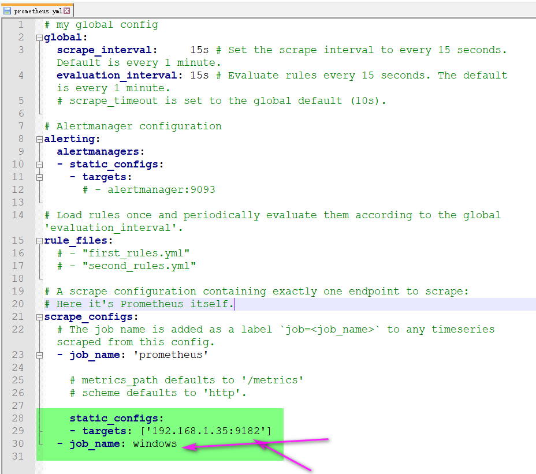Click the '# - alertmanager:9093' comment

tap(148, 190)
